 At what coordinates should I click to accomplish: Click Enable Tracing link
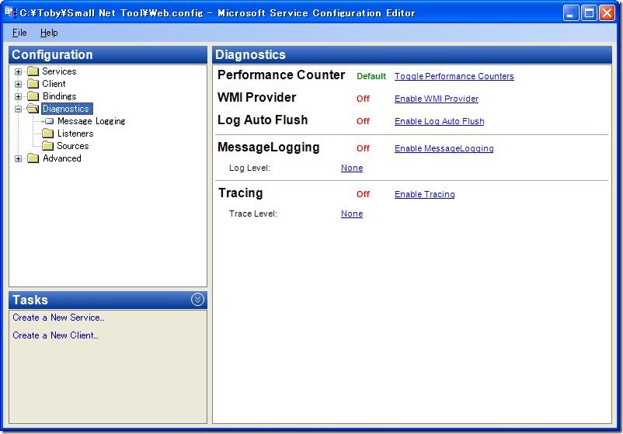[424, 194]
